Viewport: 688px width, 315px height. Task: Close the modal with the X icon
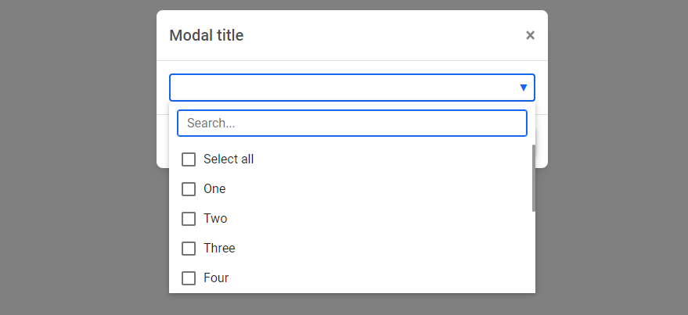point(530,35)
